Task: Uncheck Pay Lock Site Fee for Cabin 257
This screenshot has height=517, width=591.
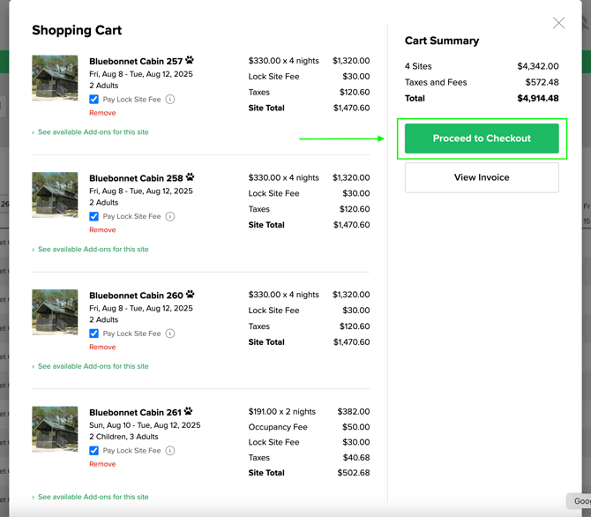Action: click(x=94, y=100)
